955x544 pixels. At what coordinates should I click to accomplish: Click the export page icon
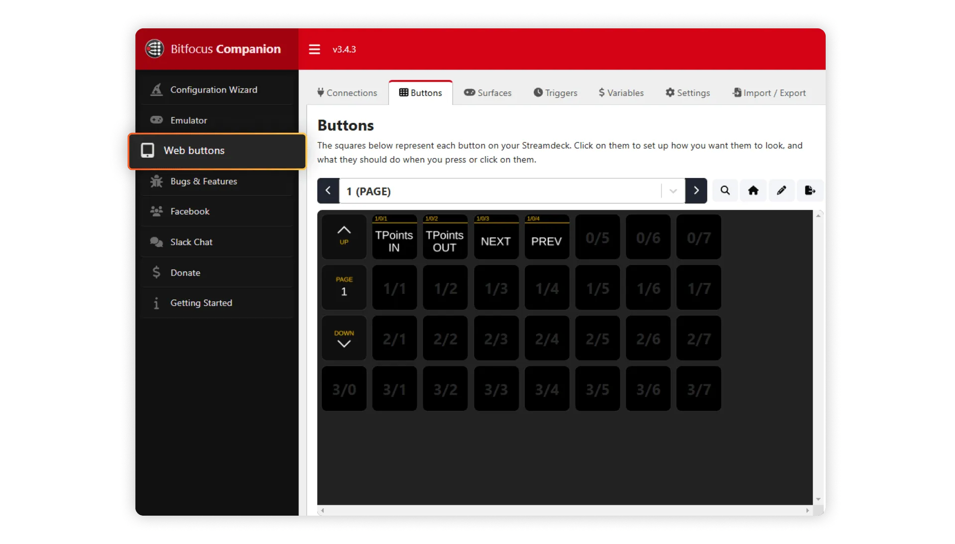pyautogui.click(x=810, y=190)
